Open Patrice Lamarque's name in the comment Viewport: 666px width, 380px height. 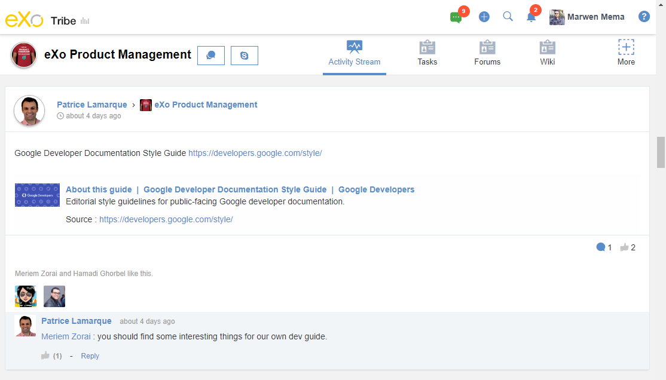[77, 321]
